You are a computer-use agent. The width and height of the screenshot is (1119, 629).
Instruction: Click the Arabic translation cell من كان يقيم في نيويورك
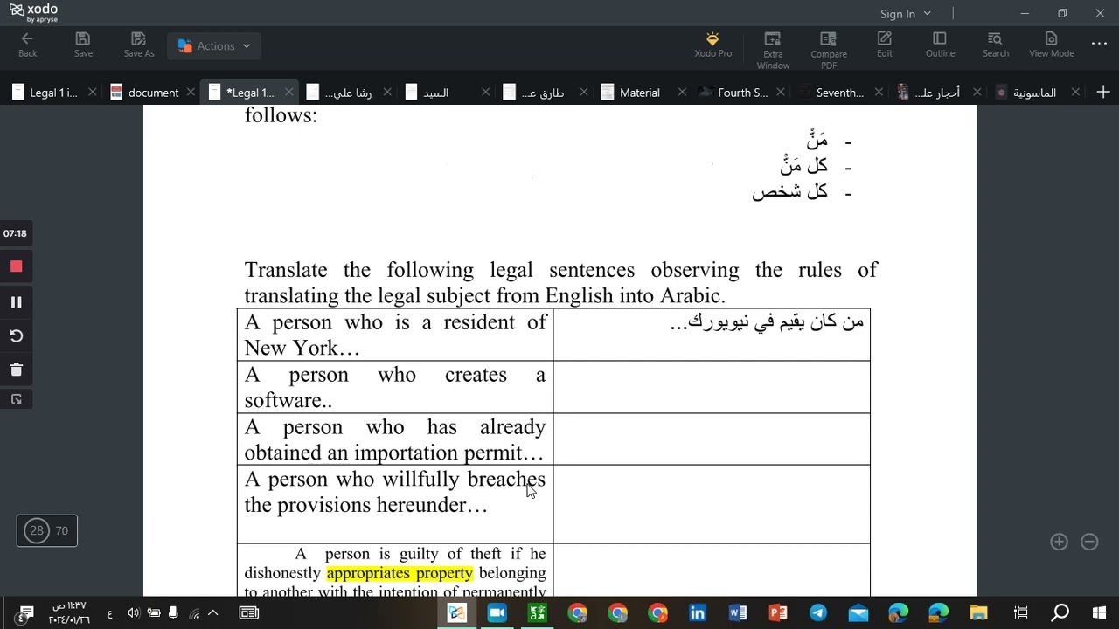click(712, 335)
